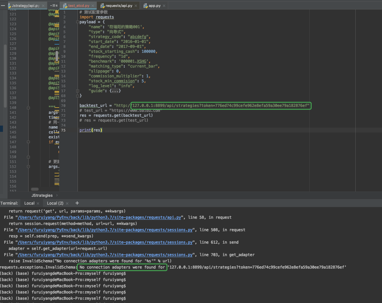Open the sessions.py line 703 traceback link

[105, 254]
